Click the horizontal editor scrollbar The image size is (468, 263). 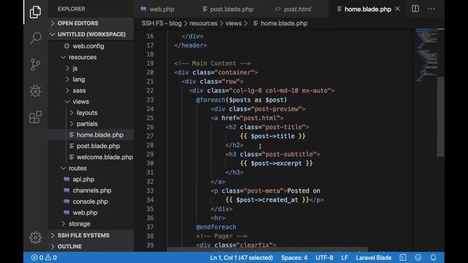pos(267,249)
